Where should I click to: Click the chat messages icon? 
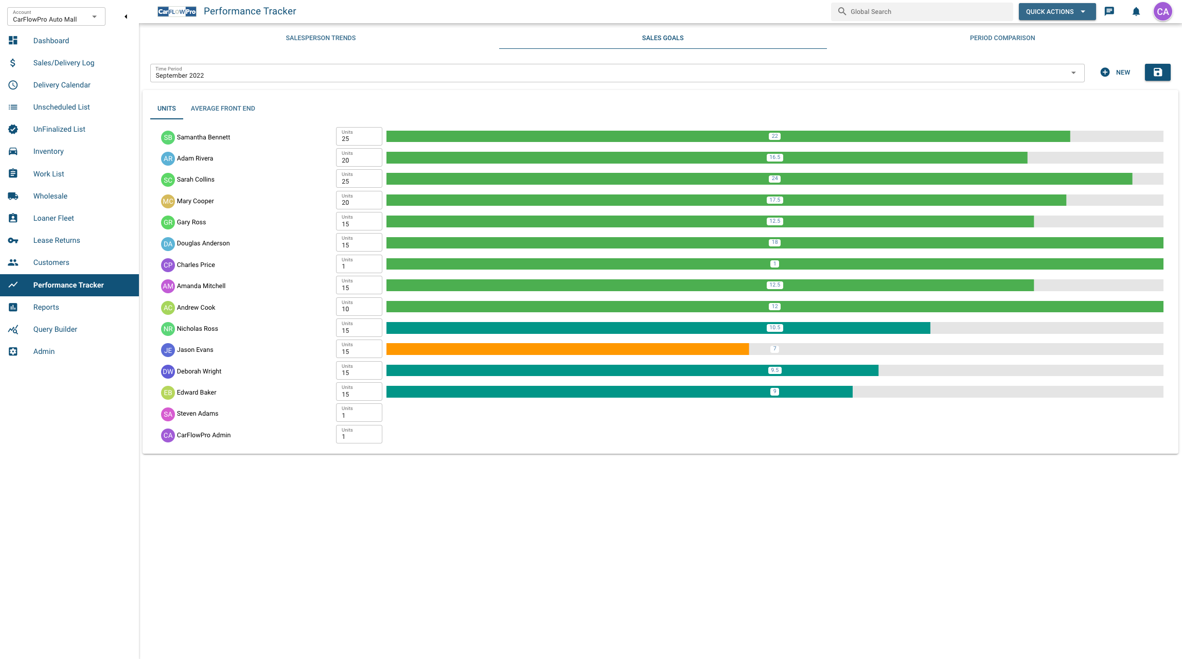[x=1109, y=11]
